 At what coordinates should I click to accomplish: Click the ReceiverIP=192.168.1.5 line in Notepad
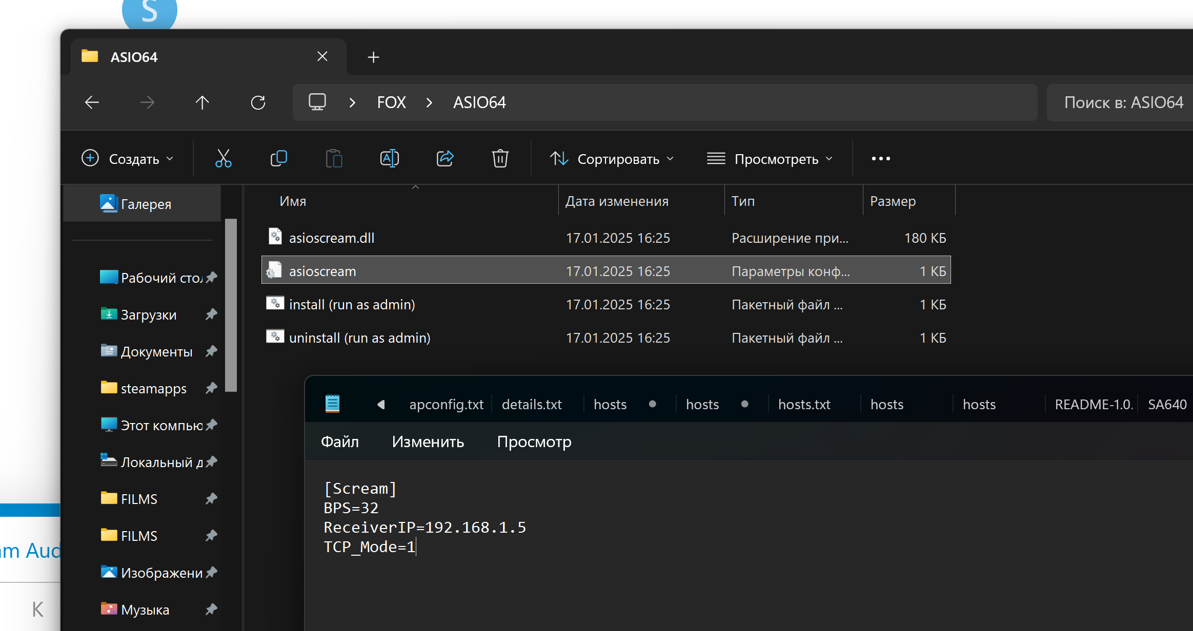(x=424, y=528)
